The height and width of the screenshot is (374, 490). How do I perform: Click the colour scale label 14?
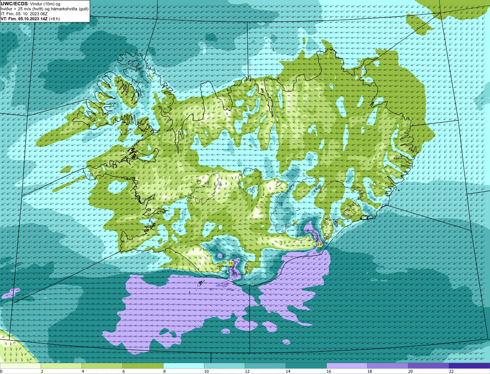(x=288, y=371)
